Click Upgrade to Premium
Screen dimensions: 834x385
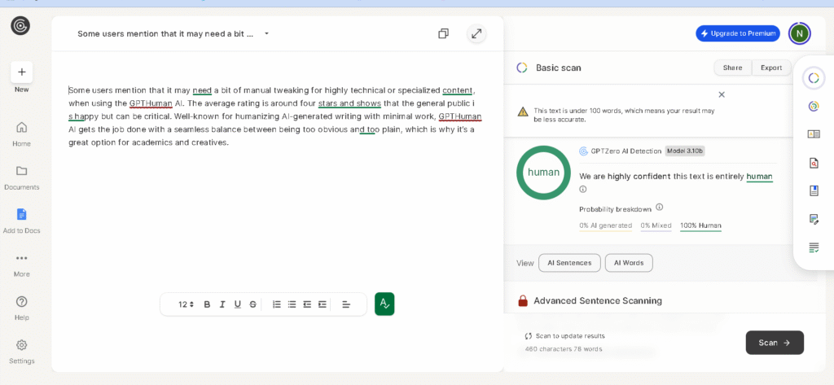[x=737, y=33]
